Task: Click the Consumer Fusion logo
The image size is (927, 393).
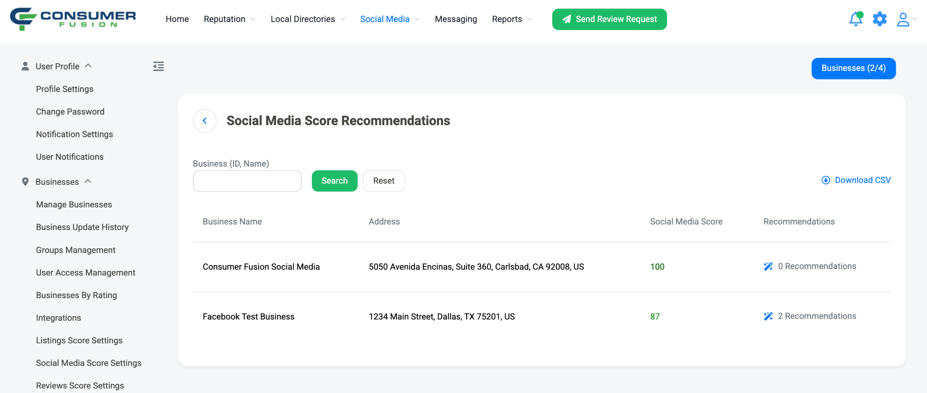Action: 73,19
